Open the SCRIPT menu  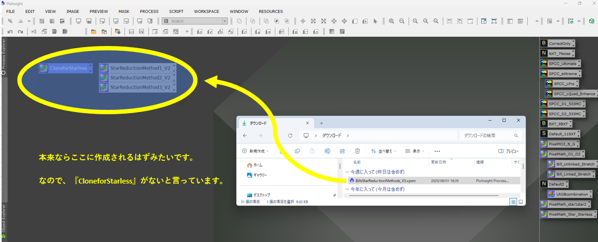pyautogui.click(x=176, y=11)
